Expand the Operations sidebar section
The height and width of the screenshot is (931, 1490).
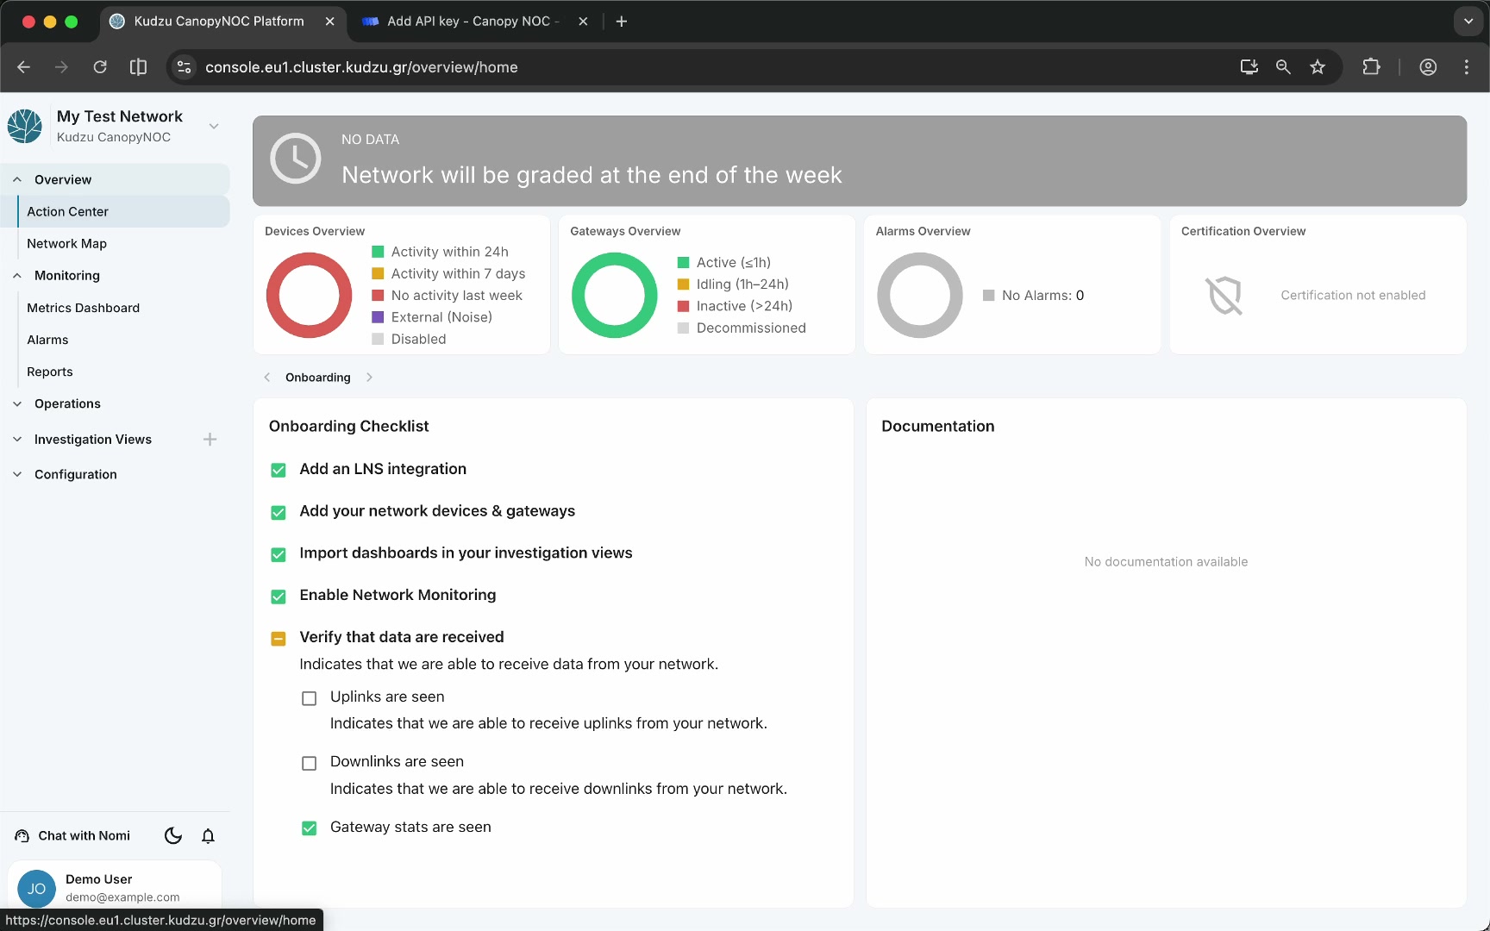(17, 403)
